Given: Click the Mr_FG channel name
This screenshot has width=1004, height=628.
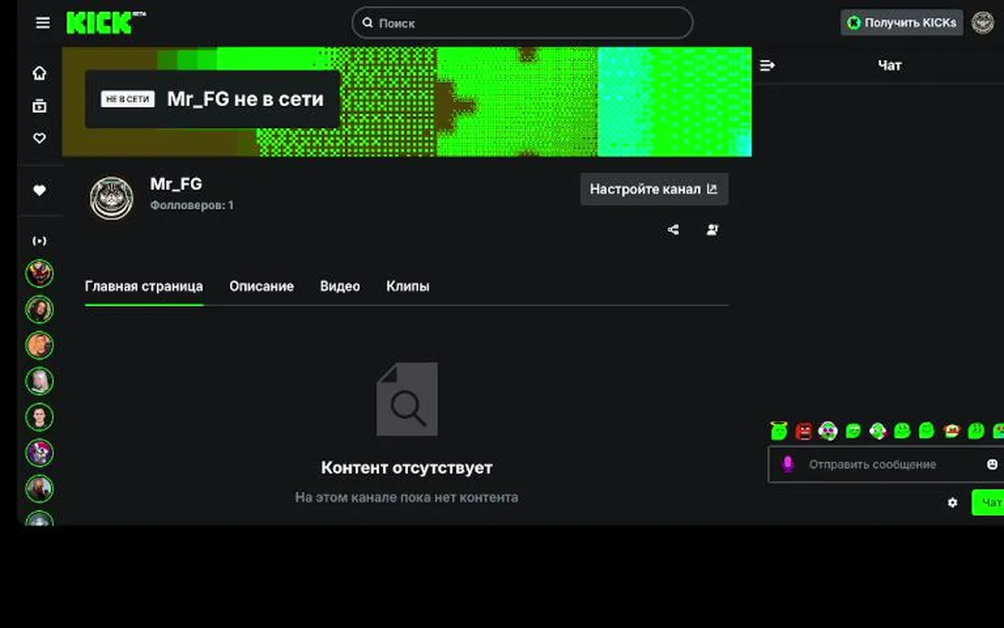Looking at the screenshot, I should click(176, 184).
